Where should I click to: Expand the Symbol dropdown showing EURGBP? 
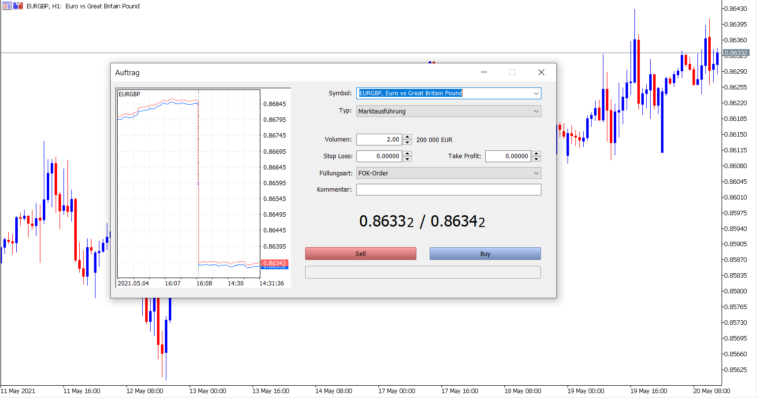coord(448,93)
